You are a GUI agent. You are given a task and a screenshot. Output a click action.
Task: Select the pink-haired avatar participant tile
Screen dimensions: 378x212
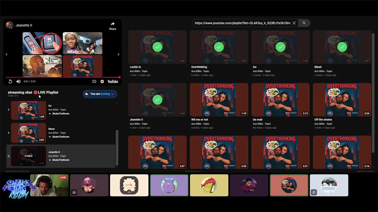pos(89,185)
